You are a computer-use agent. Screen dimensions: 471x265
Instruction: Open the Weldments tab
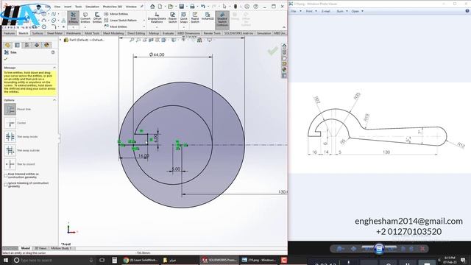click(74, 33)
